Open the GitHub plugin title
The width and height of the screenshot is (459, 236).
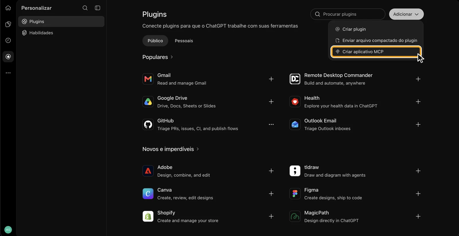click(x=166, y=121)
